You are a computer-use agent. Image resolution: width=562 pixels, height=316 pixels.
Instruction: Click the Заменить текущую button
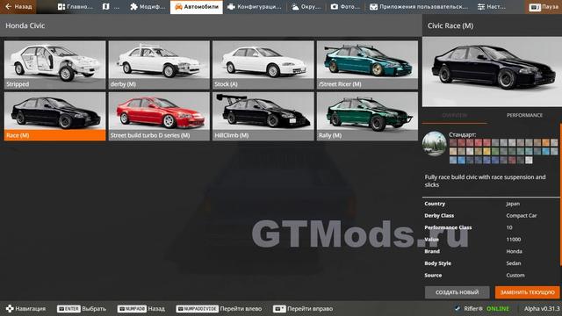coord(527,292)
